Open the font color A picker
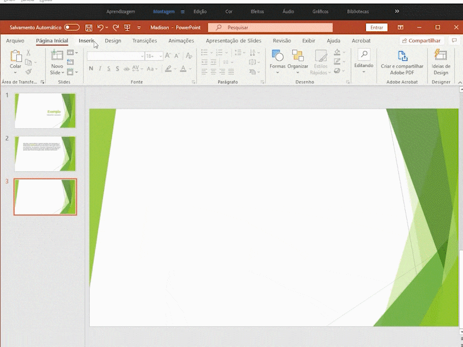Screen dimensions: 463x347 pos(183,69)
